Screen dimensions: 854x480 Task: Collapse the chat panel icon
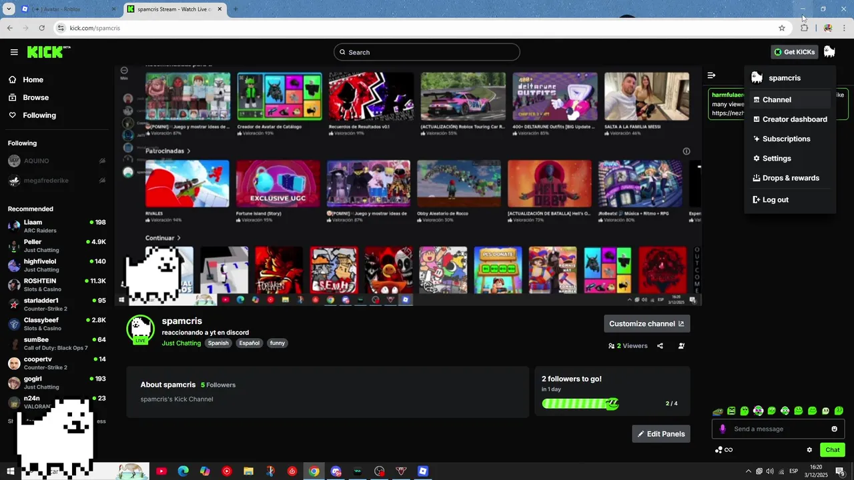coord(711,75)
